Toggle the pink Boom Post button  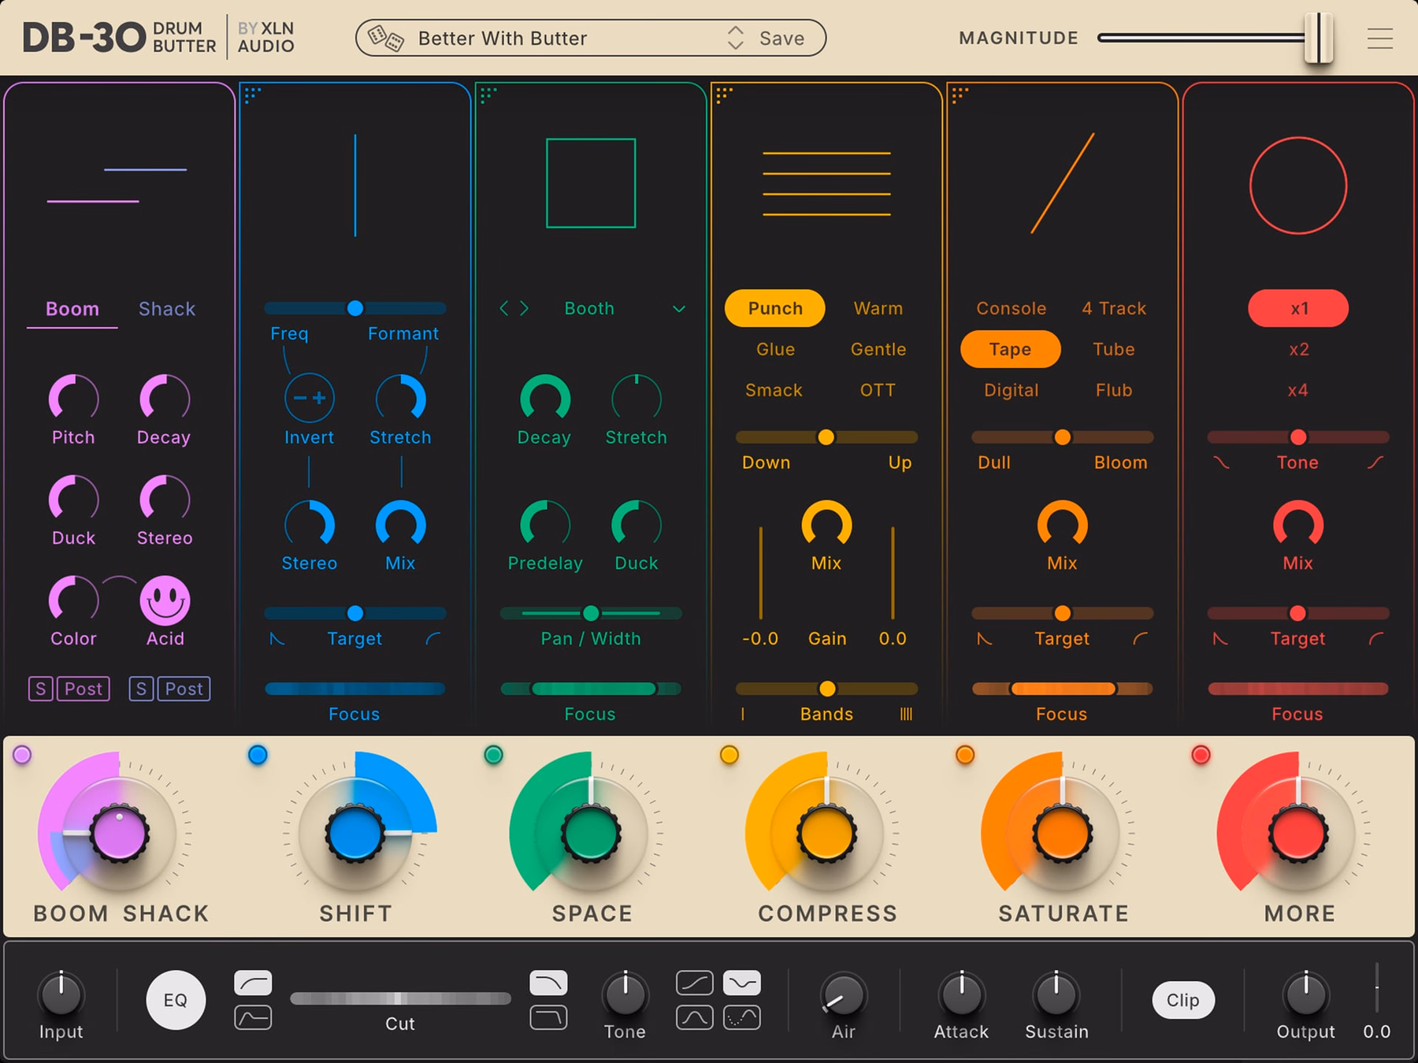click(x=83, y=689)
